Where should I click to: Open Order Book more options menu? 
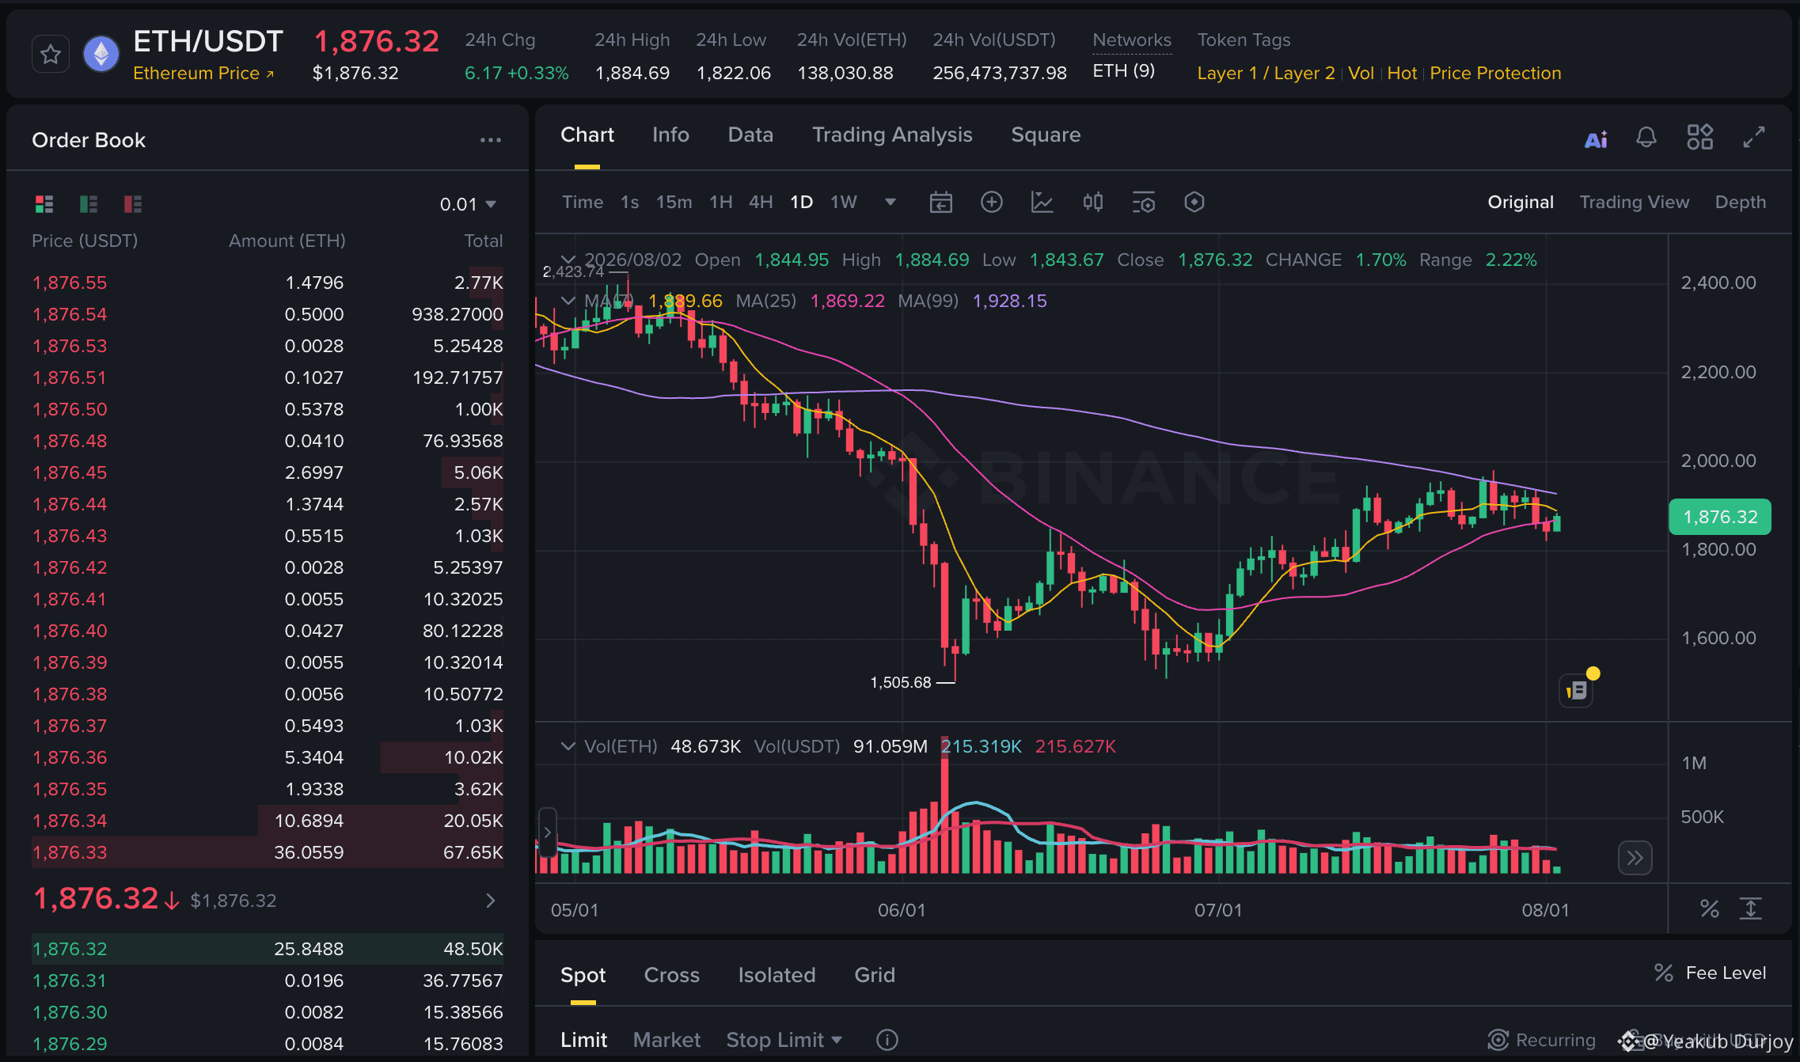click(x=491, y=140)
